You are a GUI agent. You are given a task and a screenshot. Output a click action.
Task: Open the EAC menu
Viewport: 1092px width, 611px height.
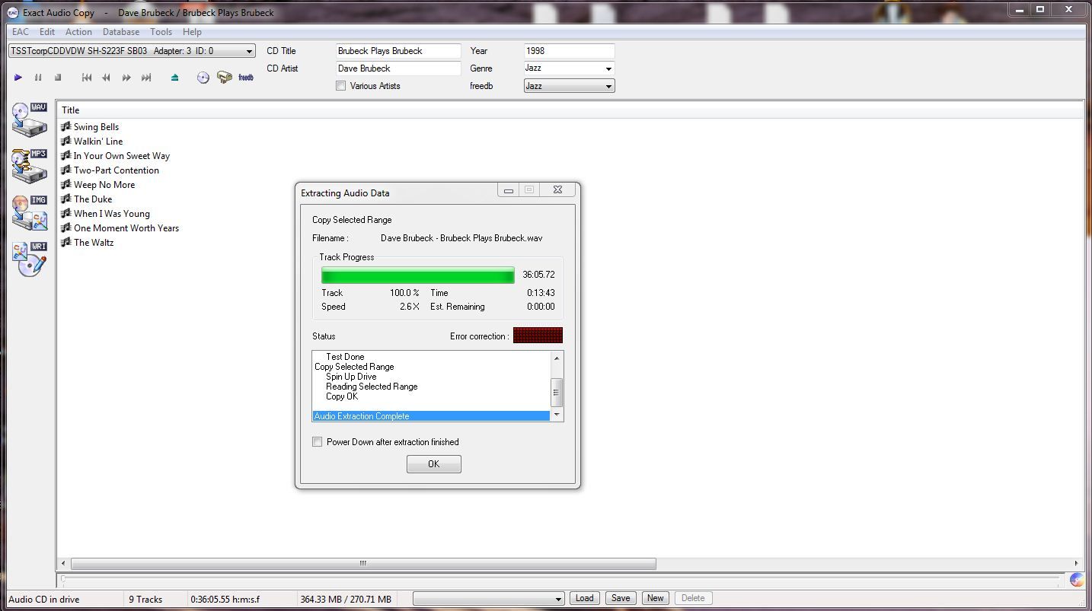(20, 32)
